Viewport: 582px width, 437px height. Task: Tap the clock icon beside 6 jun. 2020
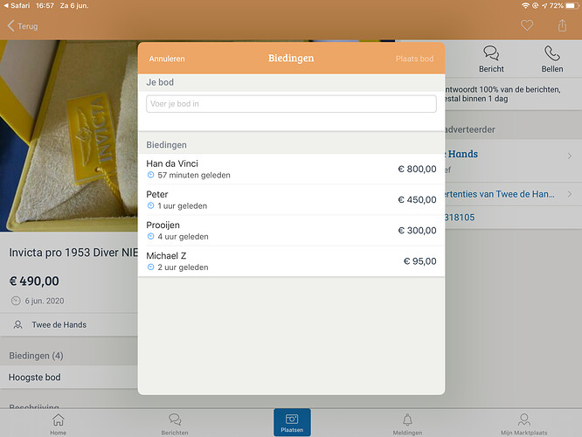(x=16, y=301)
